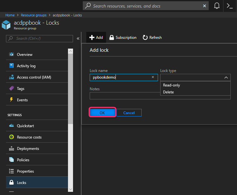Open Cloud Shell terminal icon
This screenshot has width=237, height=195.
pyautogui.click(x=230, y=6)
